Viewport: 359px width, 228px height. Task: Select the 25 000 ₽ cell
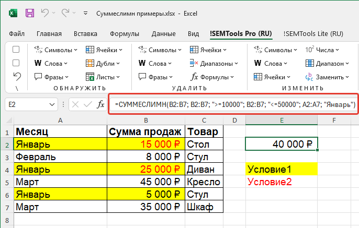pos(146,169)
